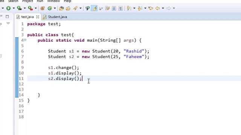Click the closing brace on line 15
The image size is (241, 135).
[x=29, y=100]
